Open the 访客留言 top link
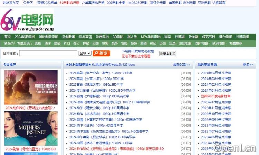 click(219, 3)
